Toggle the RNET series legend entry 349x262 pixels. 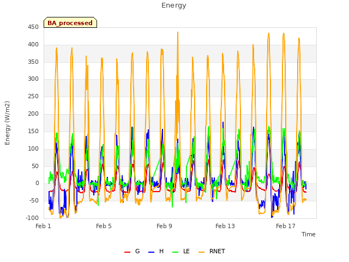point(212,251)
